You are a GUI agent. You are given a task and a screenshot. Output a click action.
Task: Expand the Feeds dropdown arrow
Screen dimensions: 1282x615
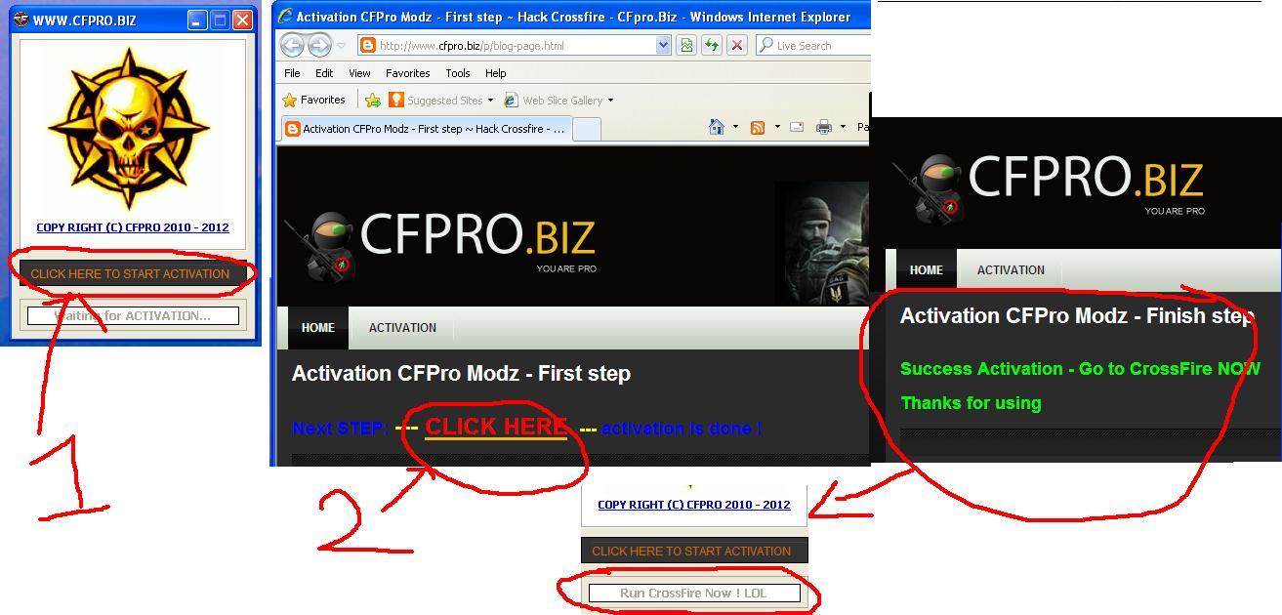point(777,127)
